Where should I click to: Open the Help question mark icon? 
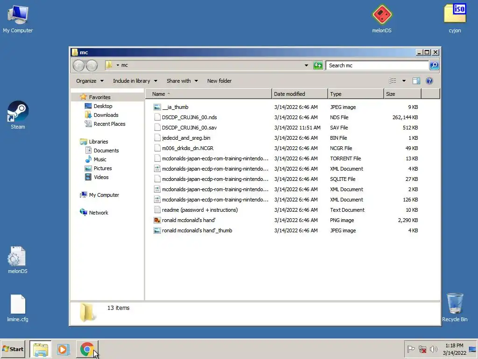(429, 81)
